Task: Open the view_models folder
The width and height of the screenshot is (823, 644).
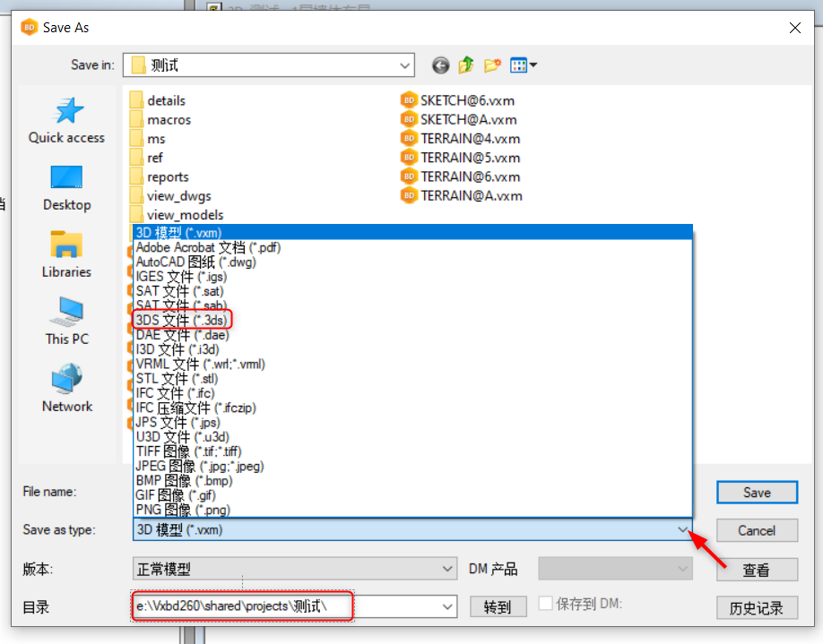Action: pyautogui.click(x=177, y=214)
